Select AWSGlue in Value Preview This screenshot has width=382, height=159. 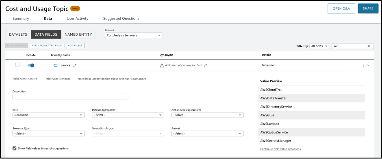click(x=312, y=115)
